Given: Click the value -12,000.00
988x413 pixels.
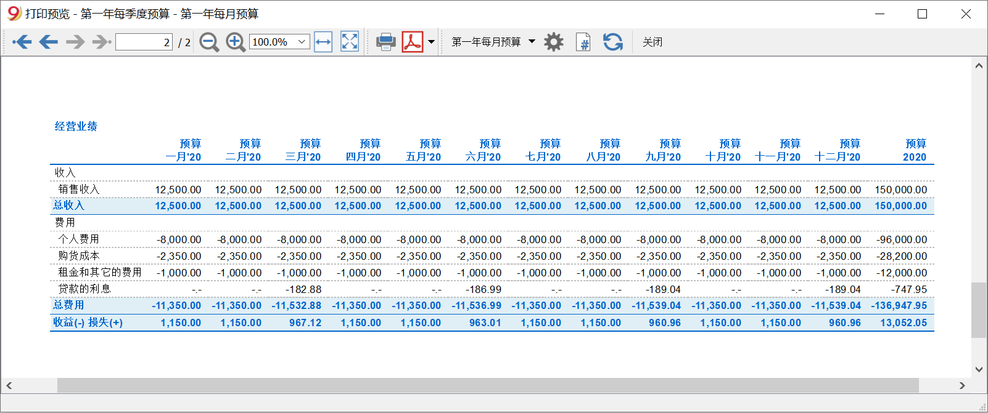Looking at the screenshot, I should click(x=902, y=273).
